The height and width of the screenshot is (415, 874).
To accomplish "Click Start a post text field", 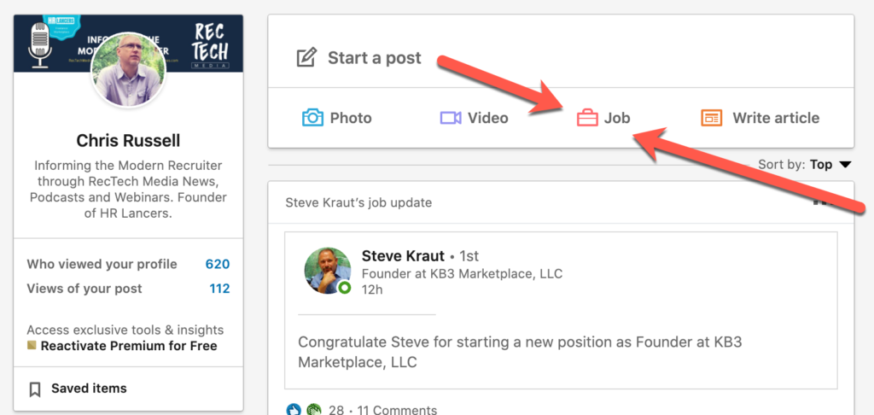I will tap(375, 58).
